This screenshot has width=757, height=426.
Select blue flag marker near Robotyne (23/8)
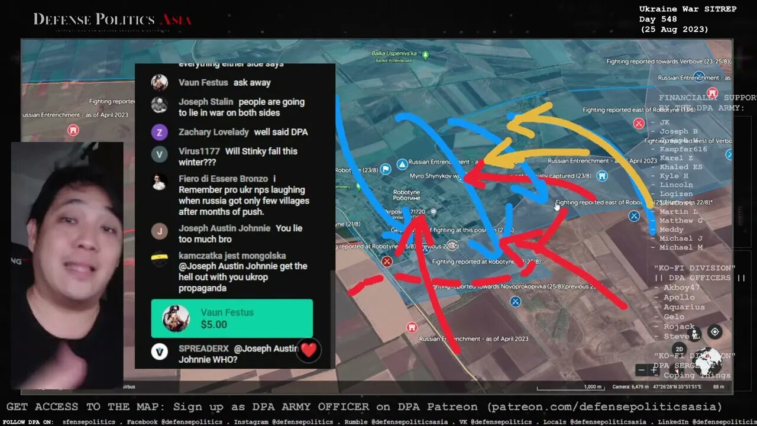coord(385,169)
